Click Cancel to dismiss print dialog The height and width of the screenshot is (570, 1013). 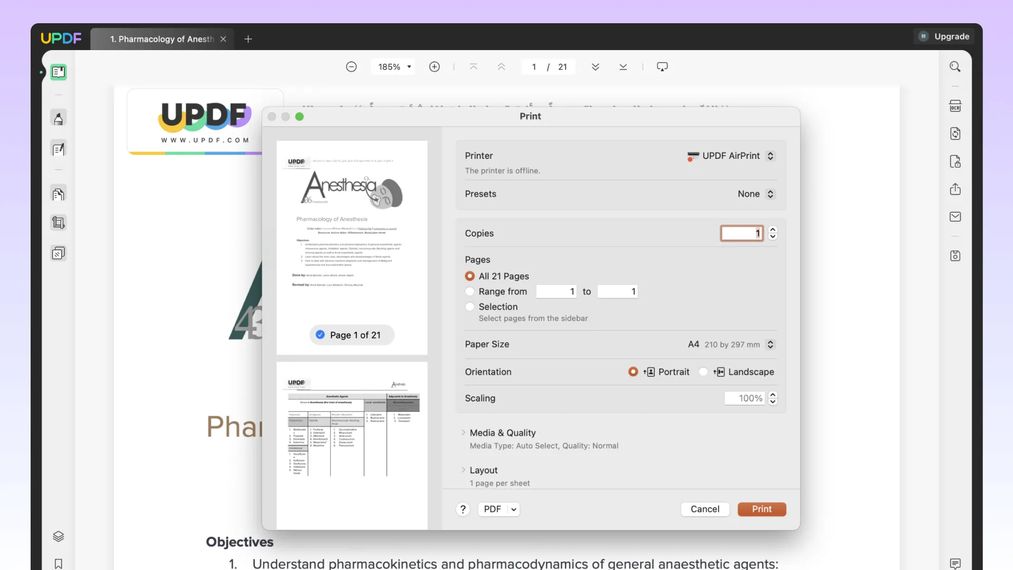click(x=705, y=509)
